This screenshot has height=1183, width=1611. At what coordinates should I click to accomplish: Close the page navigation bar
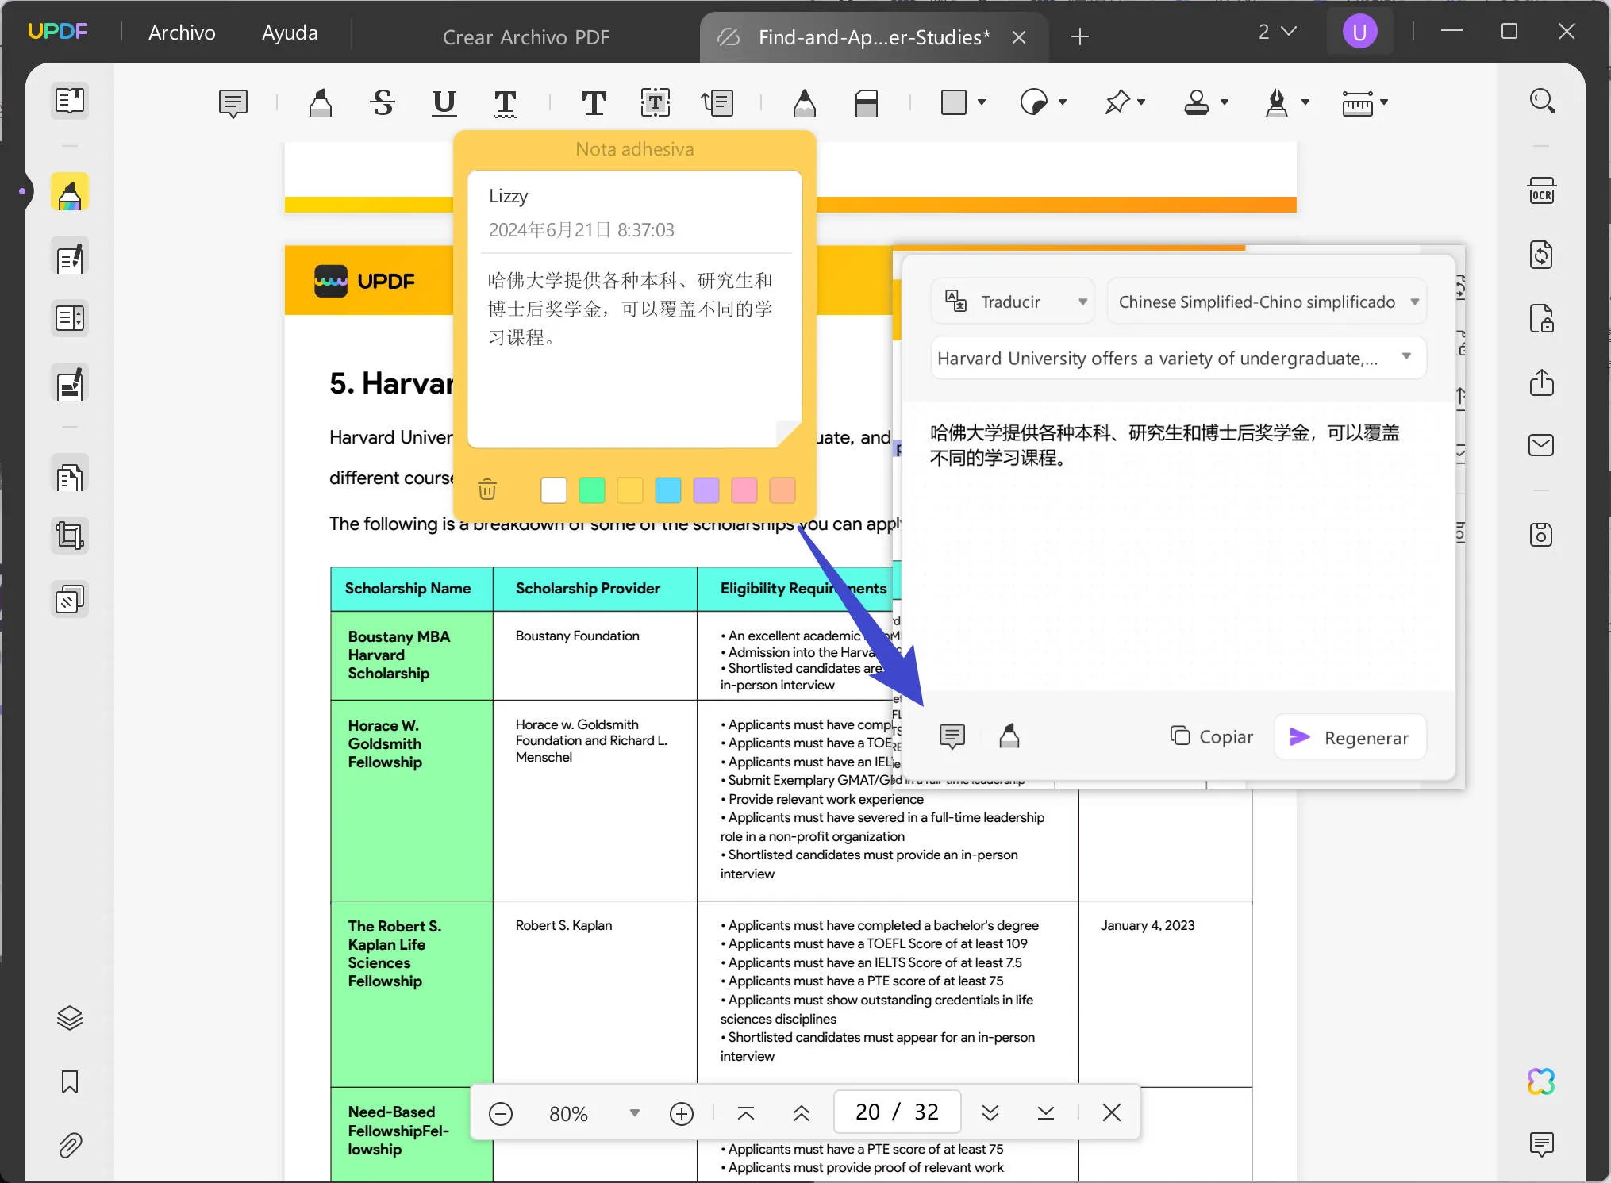[1112, 1113]
